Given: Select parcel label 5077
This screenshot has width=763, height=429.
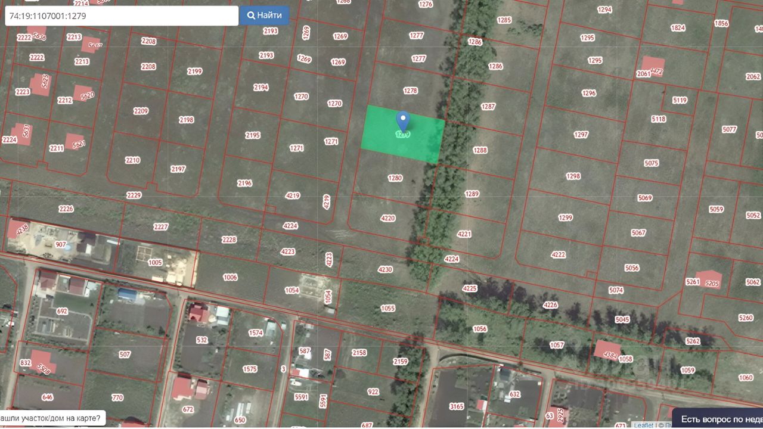Looking at the screenshot, I should [730, 129].
